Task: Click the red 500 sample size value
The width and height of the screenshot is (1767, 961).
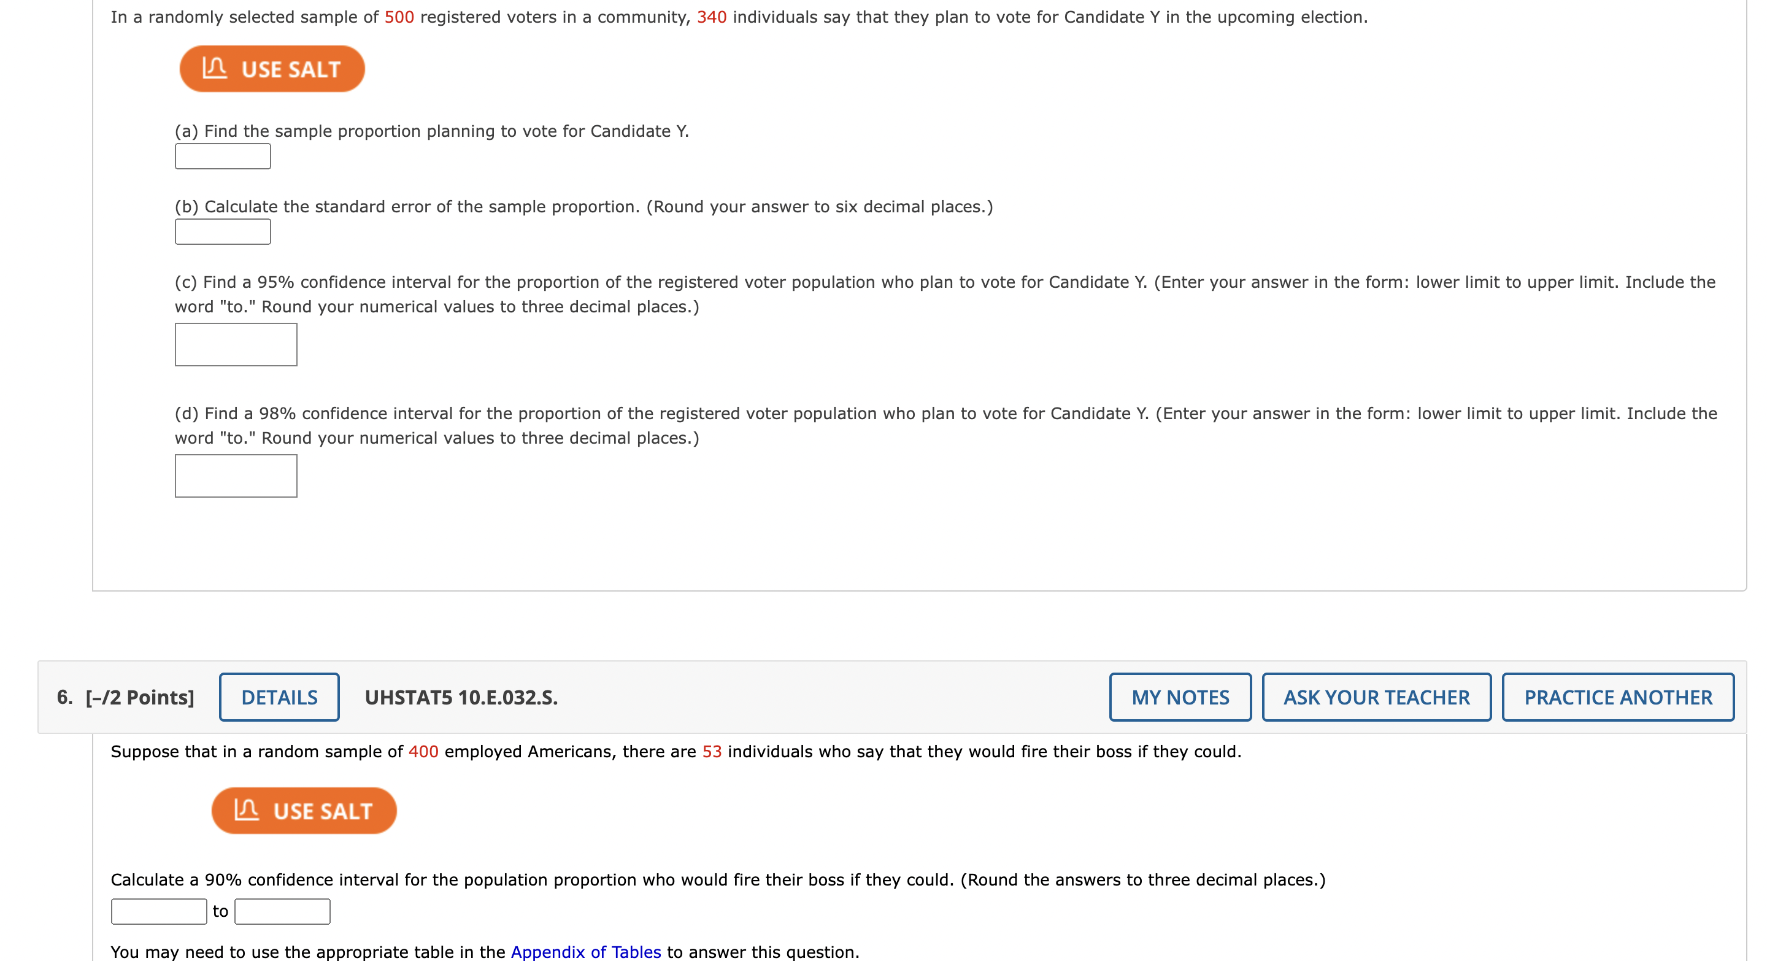Action: point(401,17)
